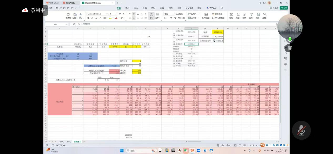Open the fill color swatch
Image resolution: width=333 pixels, height=154 pixels.
click(111, 18)
